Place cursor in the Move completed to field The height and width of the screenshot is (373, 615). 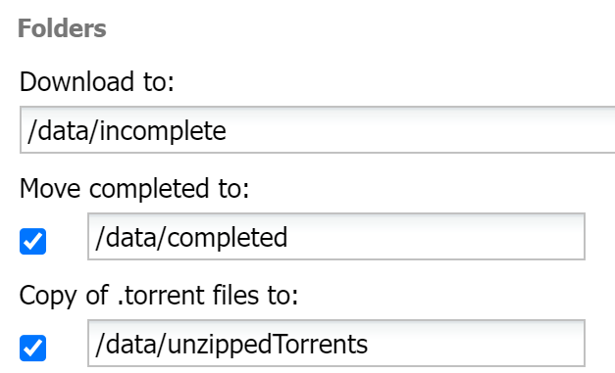pos(336,236)
